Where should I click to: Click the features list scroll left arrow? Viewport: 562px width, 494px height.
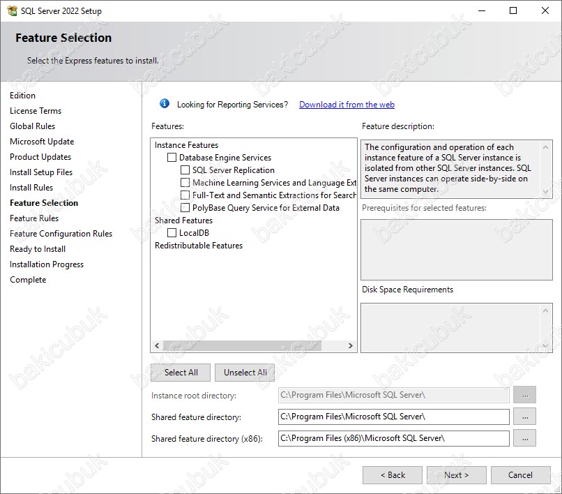[157, 346]
